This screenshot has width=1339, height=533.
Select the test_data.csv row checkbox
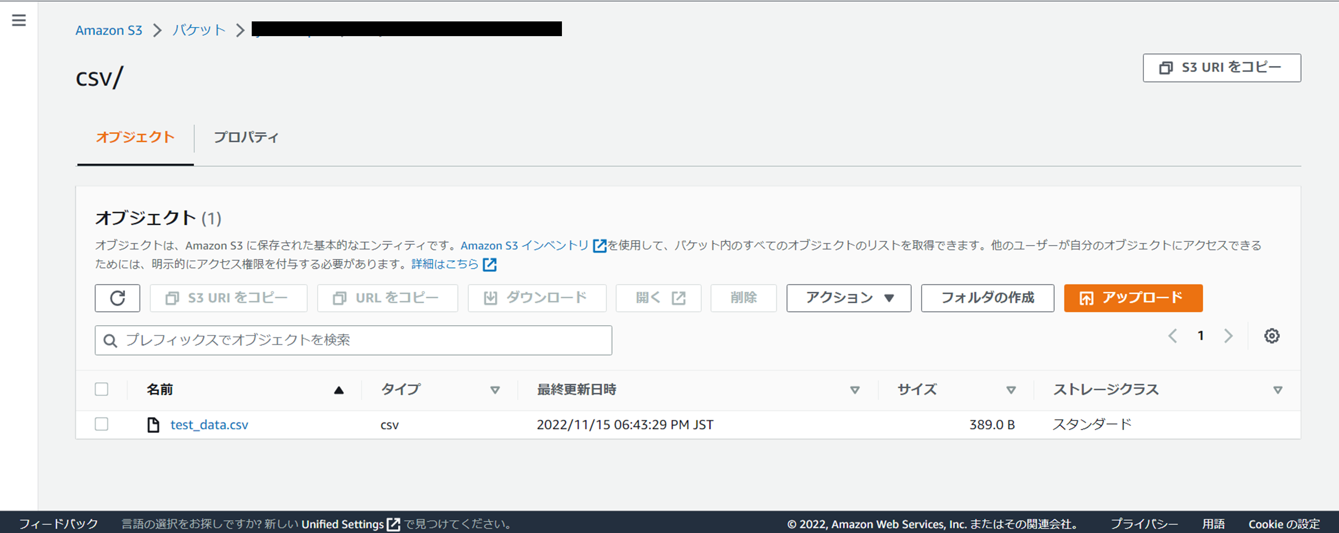coord(101,425)
